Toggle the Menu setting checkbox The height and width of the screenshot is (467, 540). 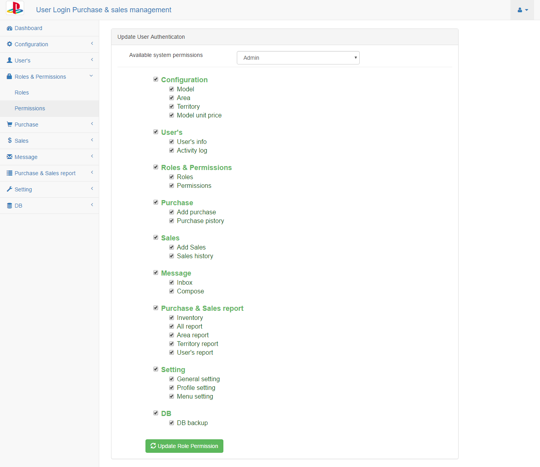(172, 396)
